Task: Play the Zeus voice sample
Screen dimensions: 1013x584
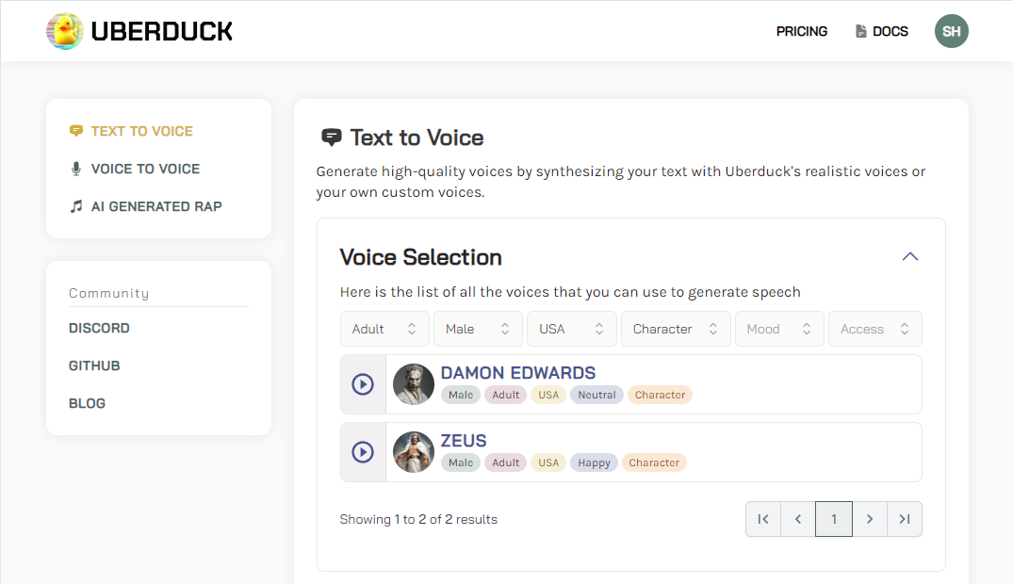Action: pyautogui.click(x=363, y=452)
